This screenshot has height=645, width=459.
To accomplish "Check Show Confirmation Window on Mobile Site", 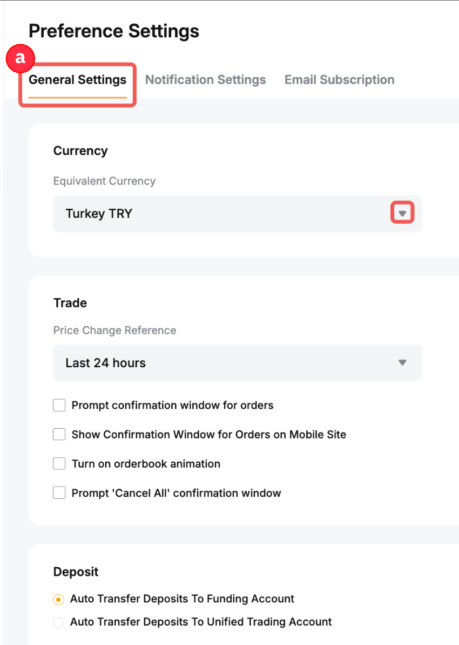I will coord(59,434).
